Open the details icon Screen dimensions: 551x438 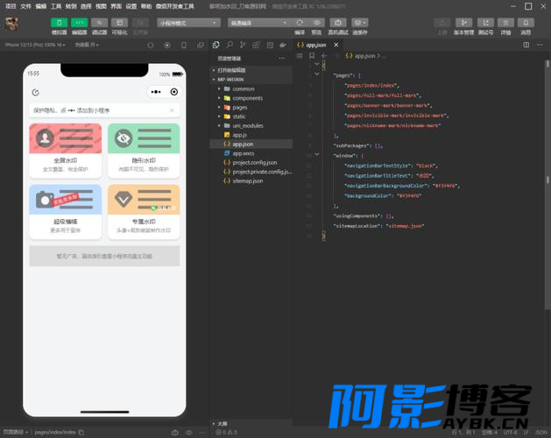(505, 23)
